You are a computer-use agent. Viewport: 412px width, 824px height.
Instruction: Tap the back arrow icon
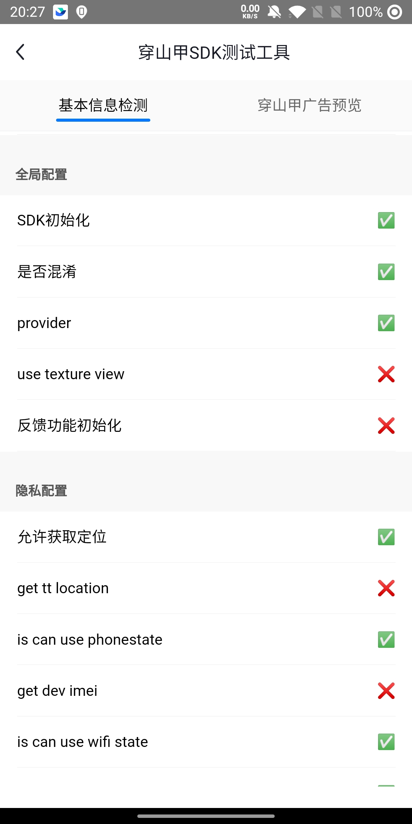(21, 52)
